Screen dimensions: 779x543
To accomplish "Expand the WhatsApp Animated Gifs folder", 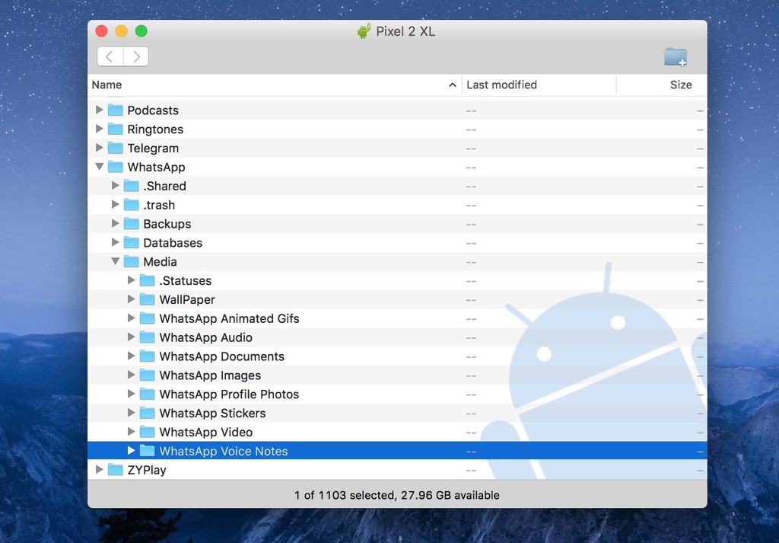I will [x=131, y=318].
